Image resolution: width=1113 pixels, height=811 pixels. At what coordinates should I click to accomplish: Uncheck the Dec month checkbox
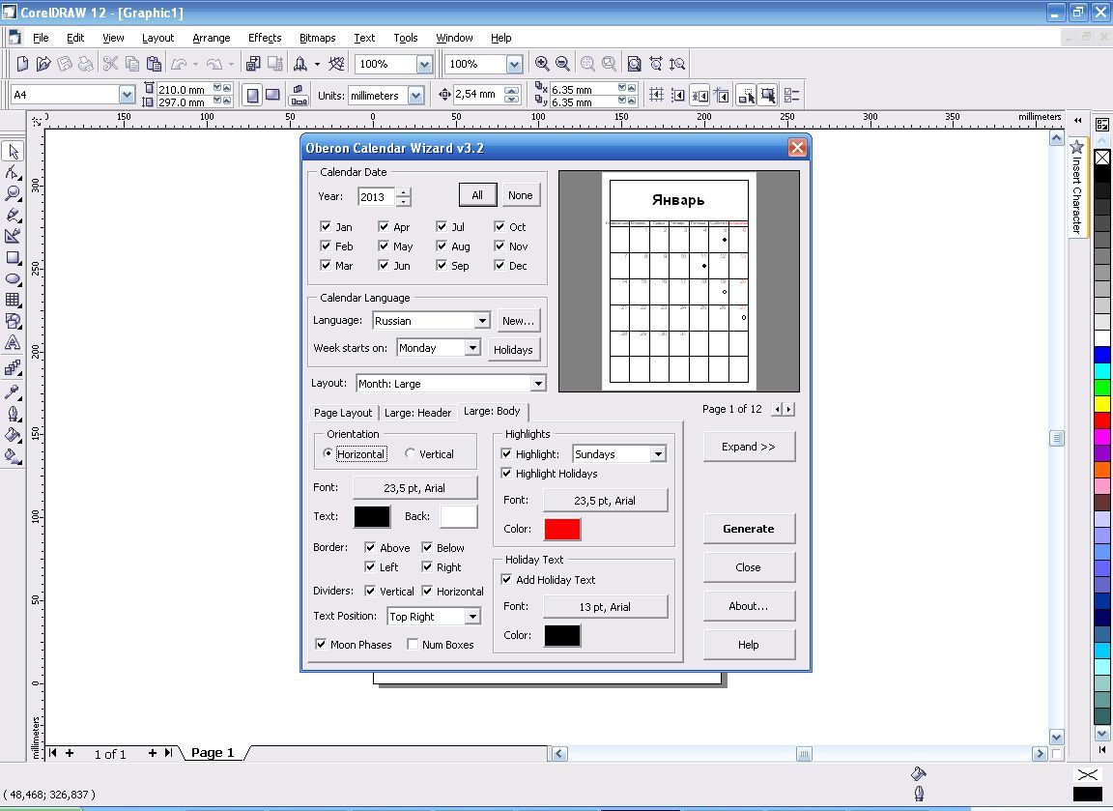tap(499, 266)
